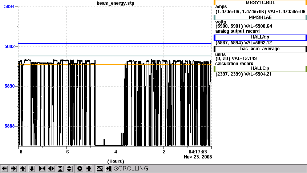Compress vertical axis with hourglass-shaped icon
307x173 pixels.
pyautogui.click(x=60, y=169)
